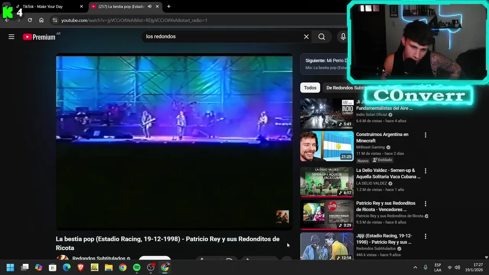Click '446 k vistas · hace 9 años'
The image size is (489, 275).
(x=379, y=255)
